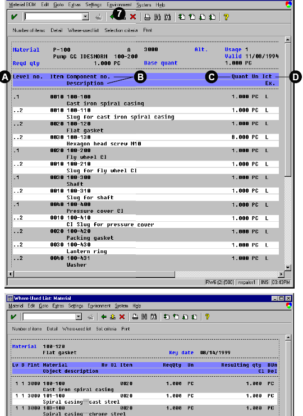Image resolution: width=303 pixels, height=416 pixels.
Task: Open Material menu in Where-Used List window
Action: coord(16,306)
